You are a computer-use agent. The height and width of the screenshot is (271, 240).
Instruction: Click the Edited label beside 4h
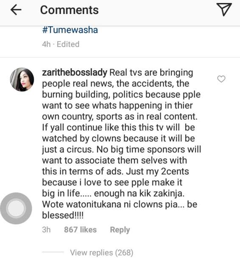click(68, 44)
